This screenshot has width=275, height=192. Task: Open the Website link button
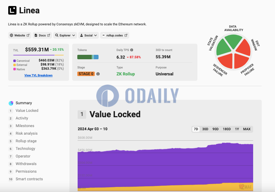[20, 35]
